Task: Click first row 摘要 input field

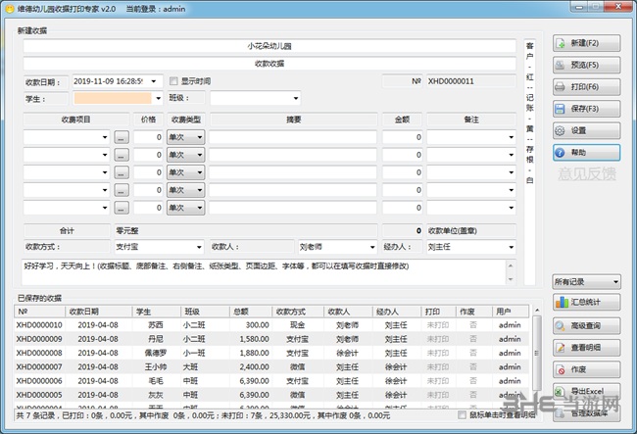Action: 292,137
